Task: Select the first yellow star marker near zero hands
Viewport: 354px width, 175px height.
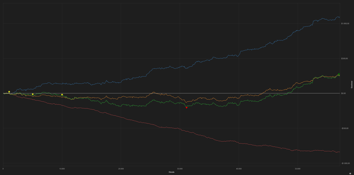Action: tap(9, 92)
